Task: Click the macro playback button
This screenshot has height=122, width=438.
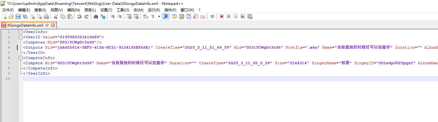Action: [x=236, y=17]
